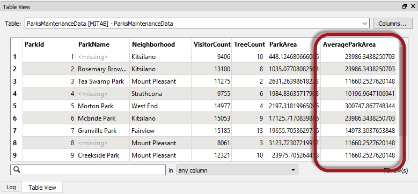Click the 'Strathcona' neighborhood cell
This screenshot has width=418, height=194.
click(160, 94)
